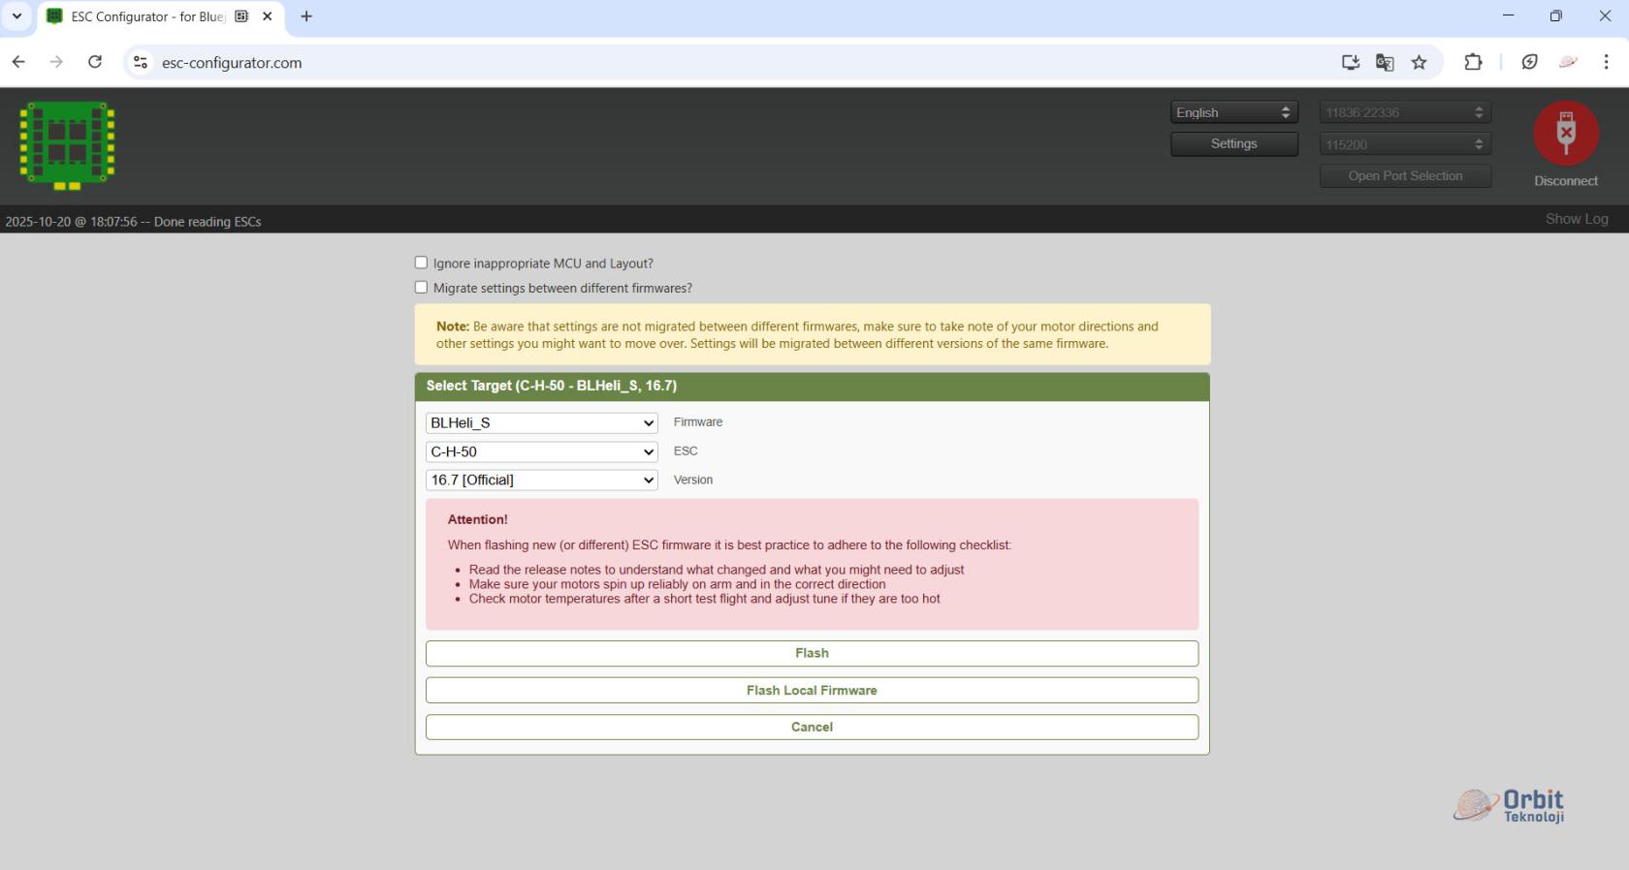Click the Google Translate icon in address bar

pos(1385,62)
